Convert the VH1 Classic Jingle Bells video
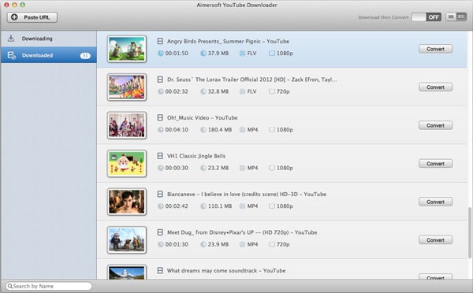This screenshot has width=473, height=293. tap(435, 164)
